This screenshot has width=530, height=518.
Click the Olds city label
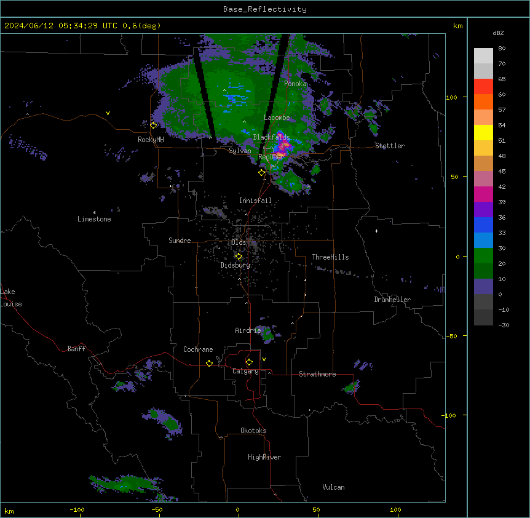(x=239, y=242)
